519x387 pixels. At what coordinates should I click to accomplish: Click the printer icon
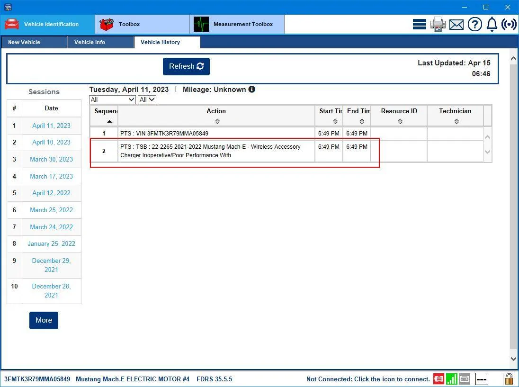[x=438, y=24]
